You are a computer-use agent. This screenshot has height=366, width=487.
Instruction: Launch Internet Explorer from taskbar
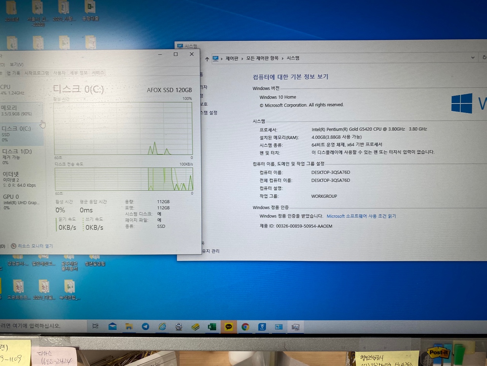162,326
